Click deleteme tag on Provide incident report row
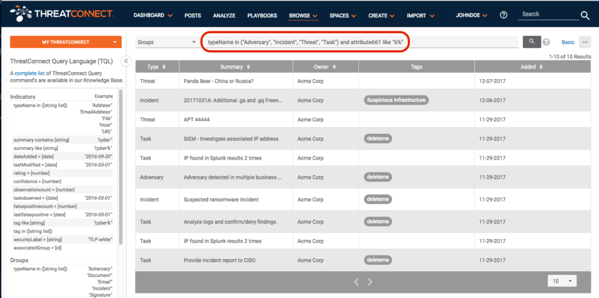 click(x=378, y=260)
